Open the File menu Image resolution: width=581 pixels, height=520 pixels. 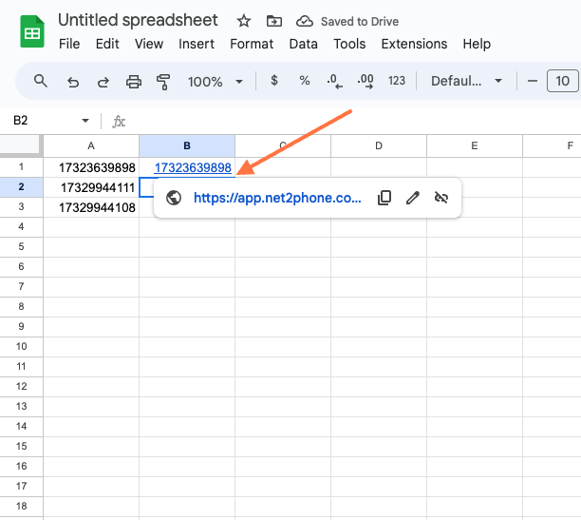pos(69,44)
